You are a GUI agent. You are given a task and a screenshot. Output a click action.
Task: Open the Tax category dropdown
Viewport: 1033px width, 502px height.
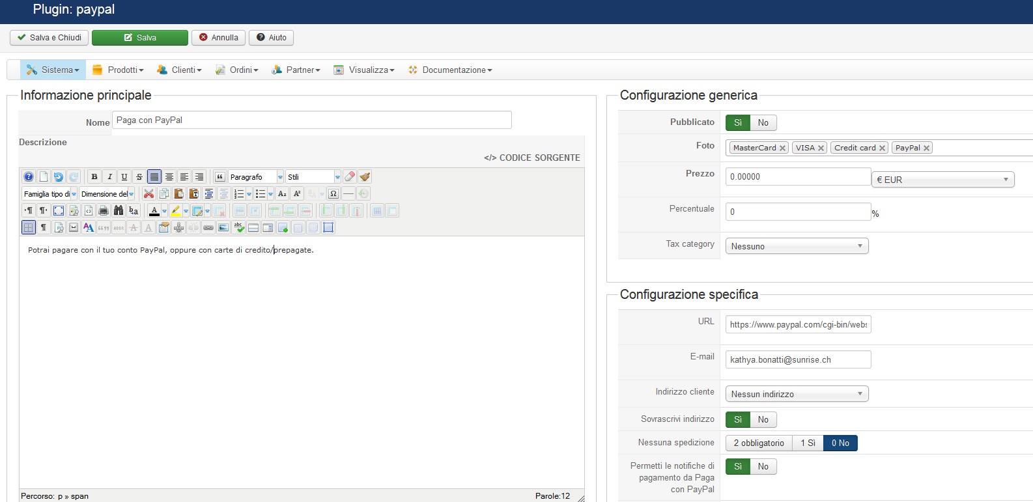pos(797,246)
